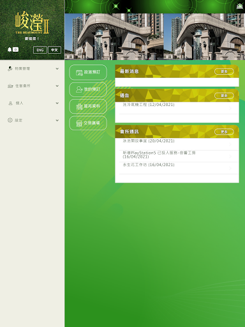The height and width of the screenshot is (327, 245).
Task: Tap the home icon in top-right corner
Action: [x=240, y=6]
